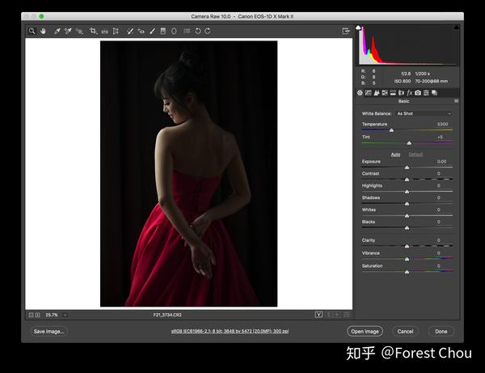485x373 pixels.
Task: Open the Effects (fx) panel tab
Action: click(410, 92)
